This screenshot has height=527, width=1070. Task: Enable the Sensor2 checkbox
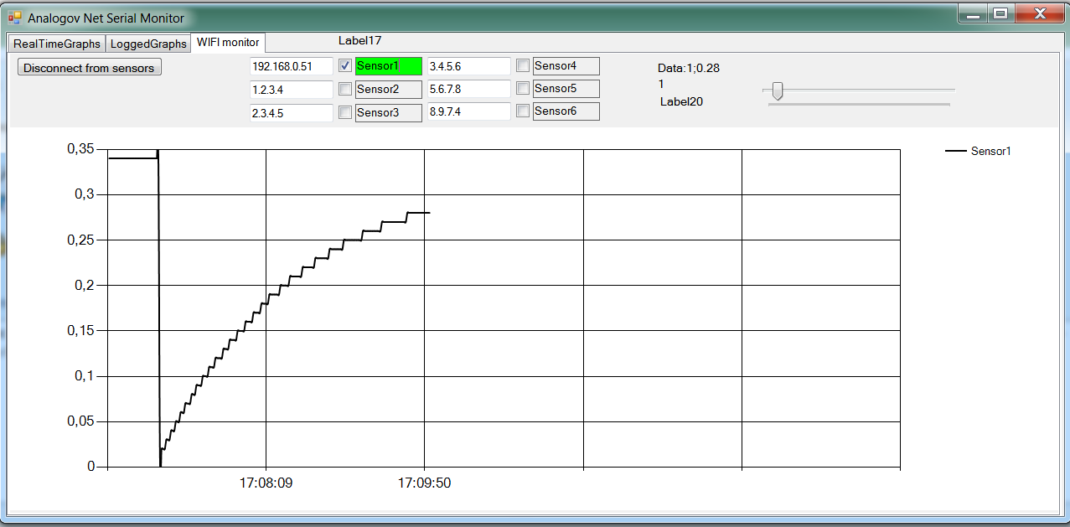pos(345,89)
